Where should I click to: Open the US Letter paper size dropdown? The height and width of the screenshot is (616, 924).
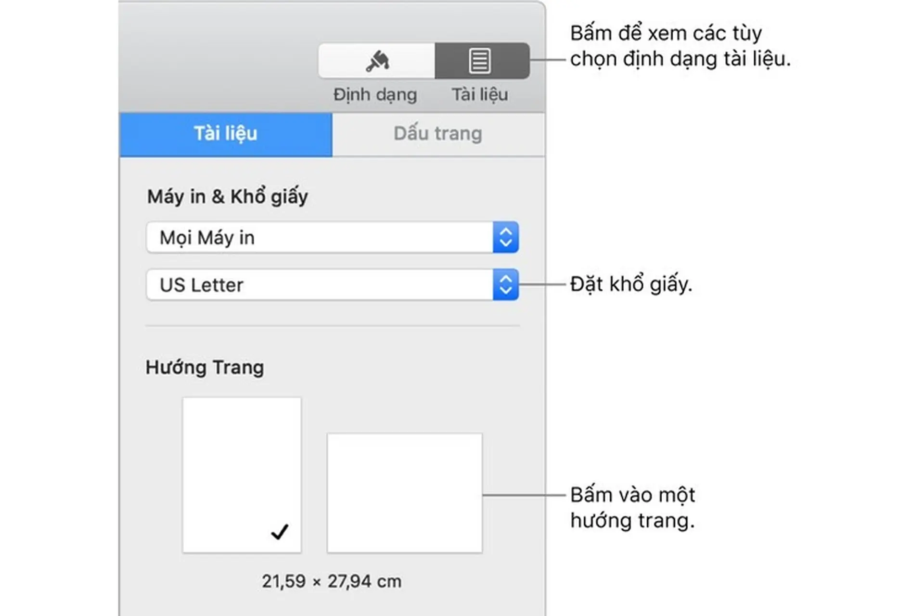[x=332, y=285]
